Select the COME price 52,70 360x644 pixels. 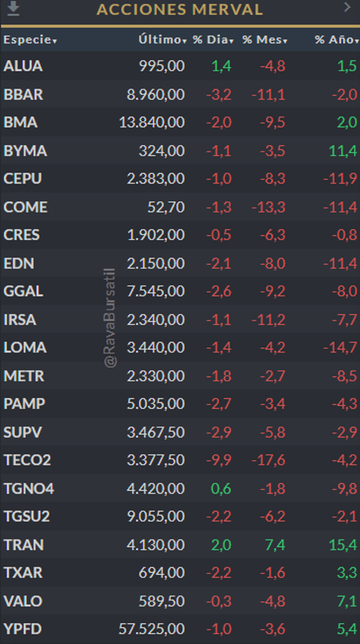(x=166, y=207)
